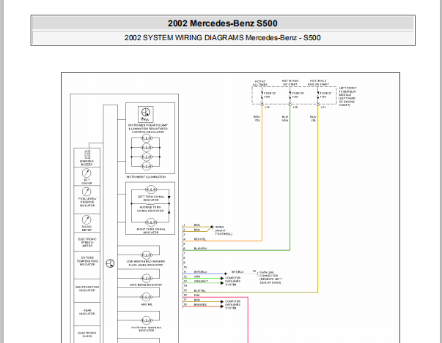Click the COMPUTER DATA LINES SYSTEM label near pin 17

(233, 304)
